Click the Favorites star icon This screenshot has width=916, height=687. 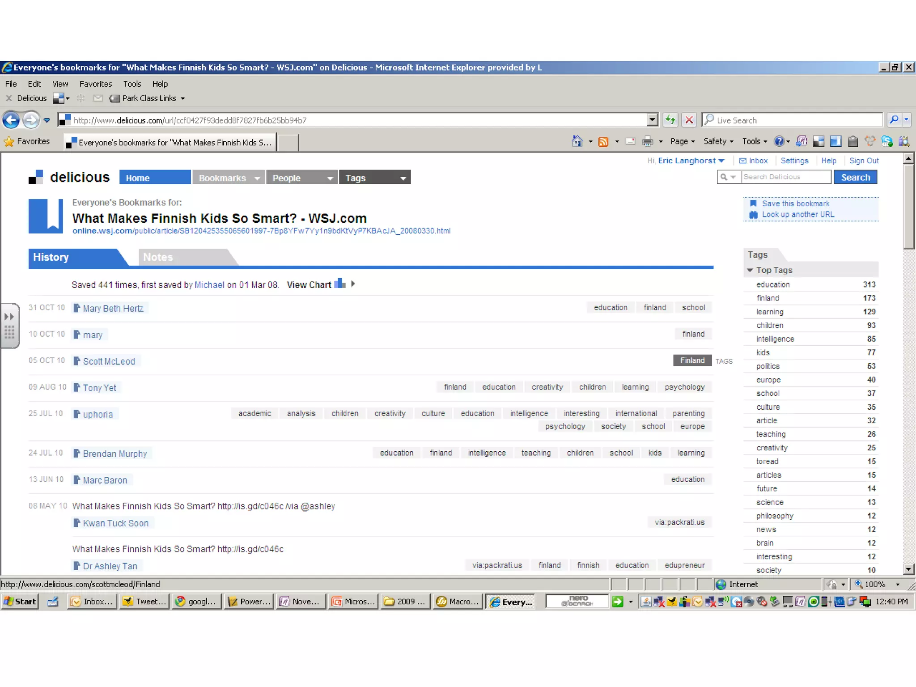9,142
